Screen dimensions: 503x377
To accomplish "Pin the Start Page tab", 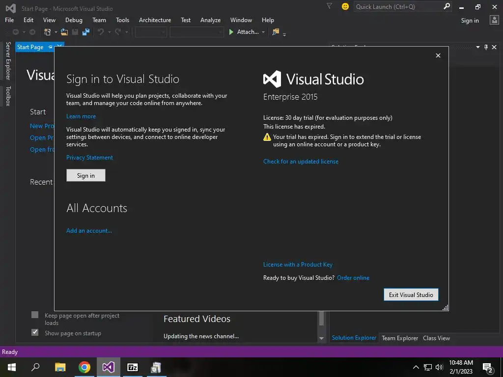I will pyautogui.click(x=50, y=47).
